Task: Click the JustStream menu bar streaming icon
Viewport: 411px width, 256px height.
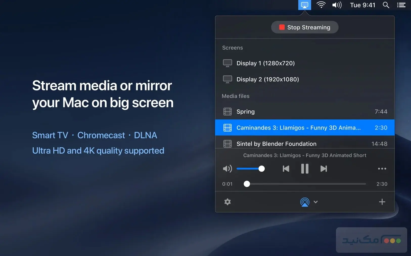Action: (305, 5)
